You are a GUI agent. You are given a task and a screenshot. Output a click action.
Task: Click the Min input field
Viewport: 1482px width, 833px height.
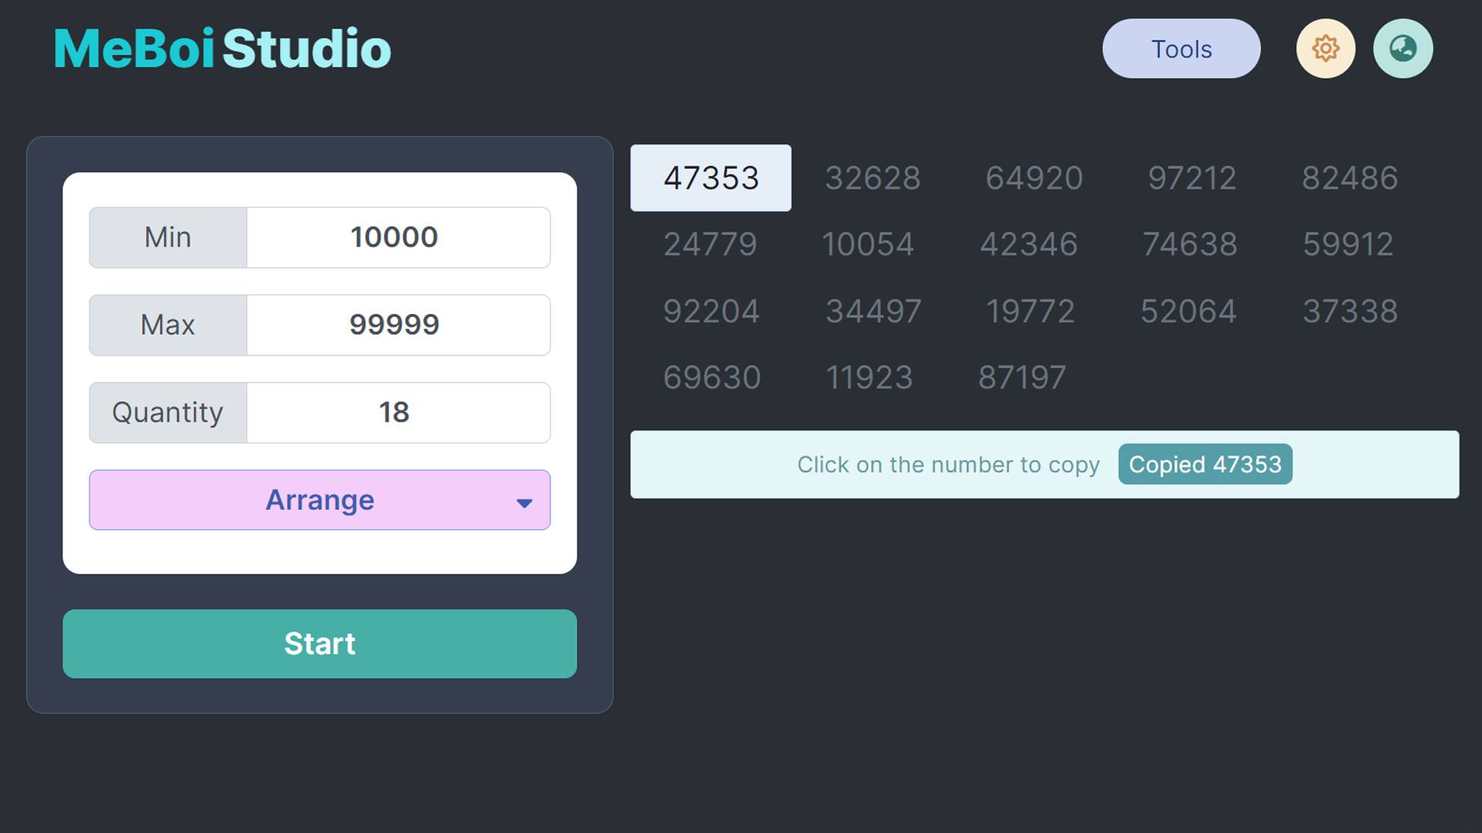click(395, 236)
